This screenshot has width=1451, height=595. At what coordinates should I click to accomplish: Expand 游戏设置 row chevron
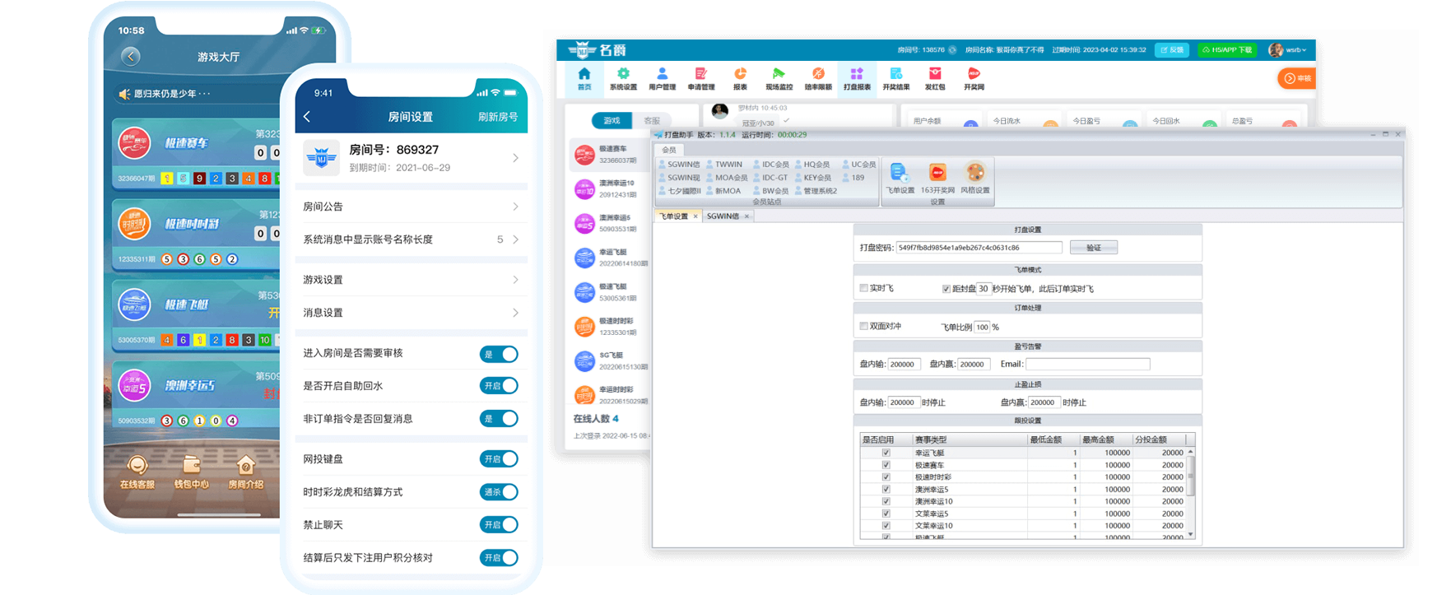click(515, 280)
